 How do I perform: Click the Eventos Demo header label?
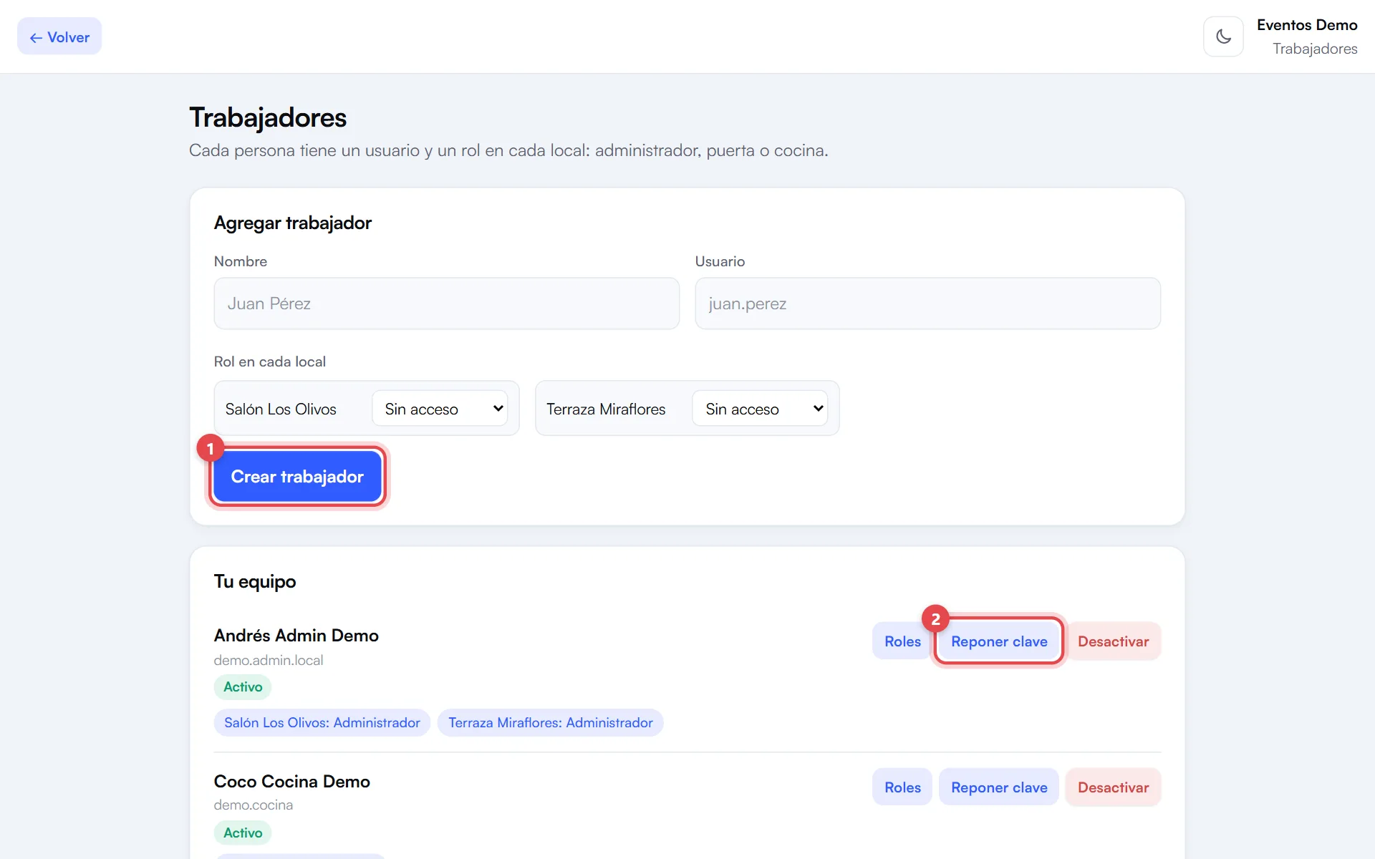point(1307,25)
